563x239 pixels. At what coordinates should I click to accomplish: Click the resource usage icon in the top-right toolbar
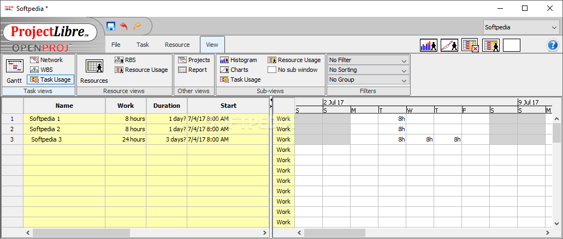(x=491, y=45)
